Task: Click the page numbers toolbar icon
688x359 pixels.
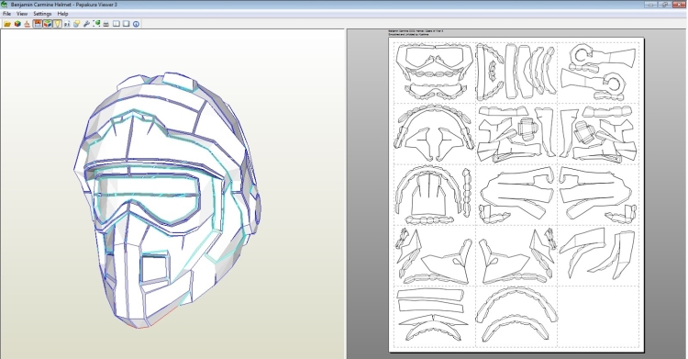Action: click(67, 24)
